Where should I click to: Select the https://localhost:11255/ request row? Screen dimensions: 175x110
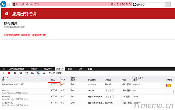point(87,85)
